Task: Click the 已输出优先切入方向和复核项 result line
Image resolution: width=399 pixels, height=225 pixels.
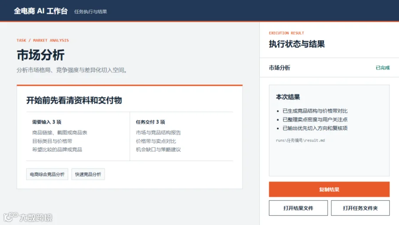Action: [315, 128]
